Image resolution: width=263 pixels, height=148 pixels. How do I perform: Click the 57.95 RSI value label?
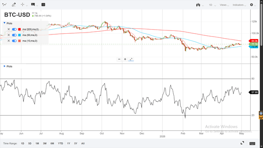(254, 92)
